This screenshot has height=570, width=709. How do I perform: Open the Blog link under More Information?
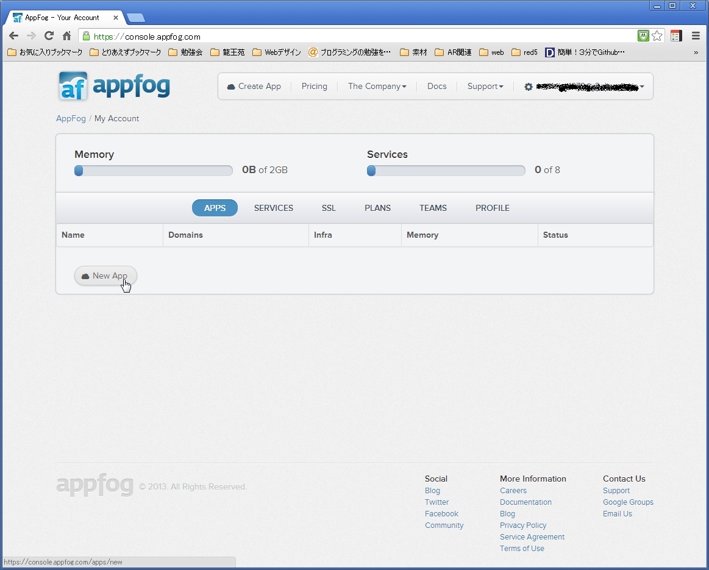(x=507, y=514)
